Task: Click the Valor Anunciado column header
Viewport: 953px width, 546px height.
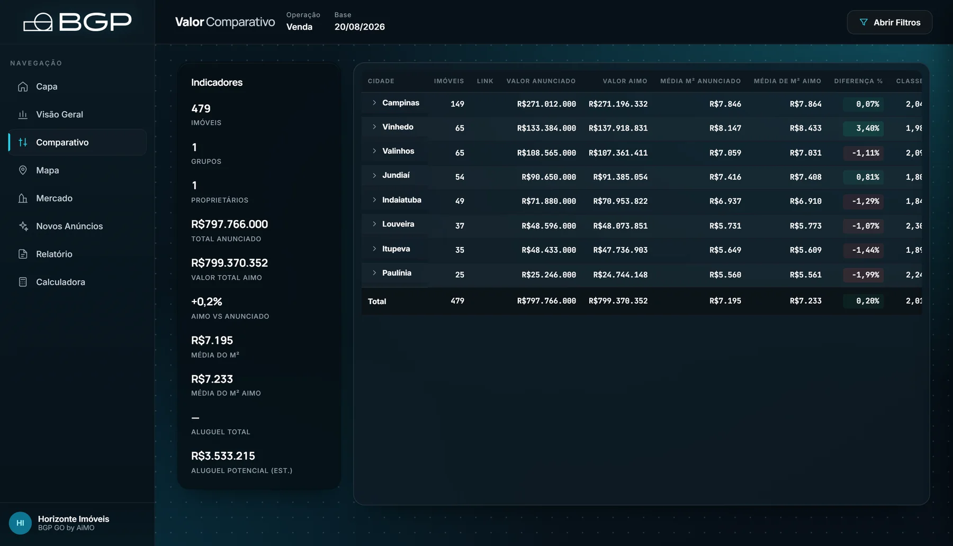Action: pyautogui.click(x=541, y=81)
